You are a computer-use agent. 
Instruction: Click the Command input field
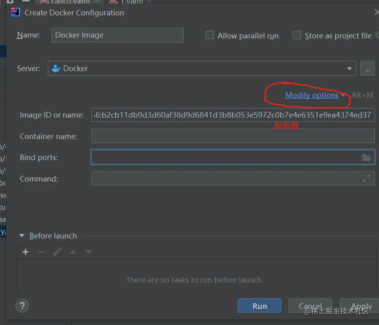[x=233, y=178]
